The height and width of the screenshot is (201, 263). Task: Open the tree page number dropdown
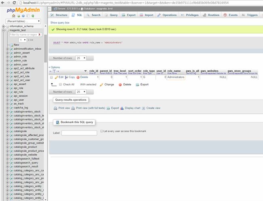[x=23, y=40]
